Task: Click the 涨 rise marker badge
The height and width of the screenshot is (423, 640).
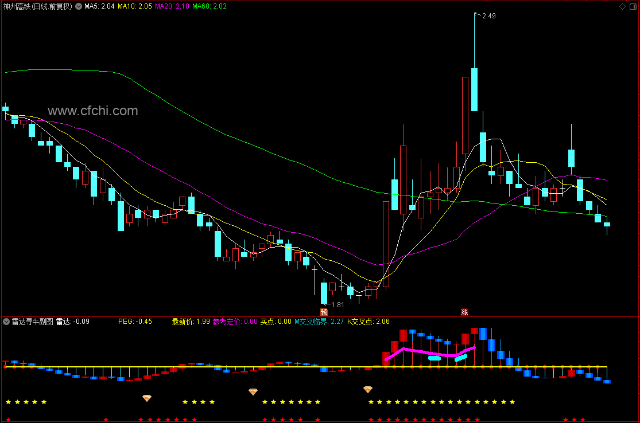Action: click(464, 312)
